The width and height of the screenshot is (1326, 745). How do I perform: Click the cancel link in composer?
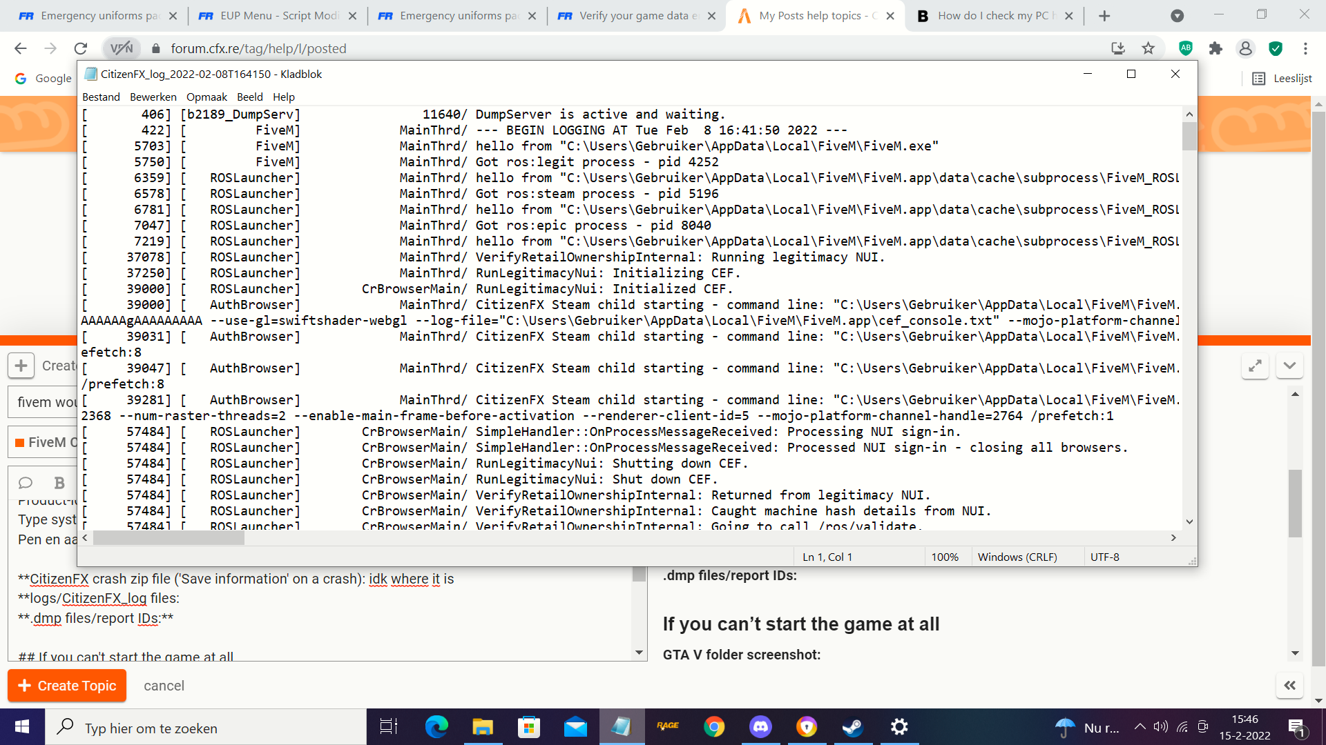[x=164, y=686]
